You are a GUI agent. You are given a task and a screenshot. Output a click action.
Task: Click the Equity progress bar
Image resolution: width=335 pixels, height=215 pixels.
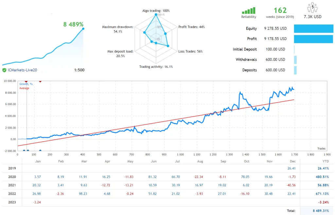click(314, 28)
